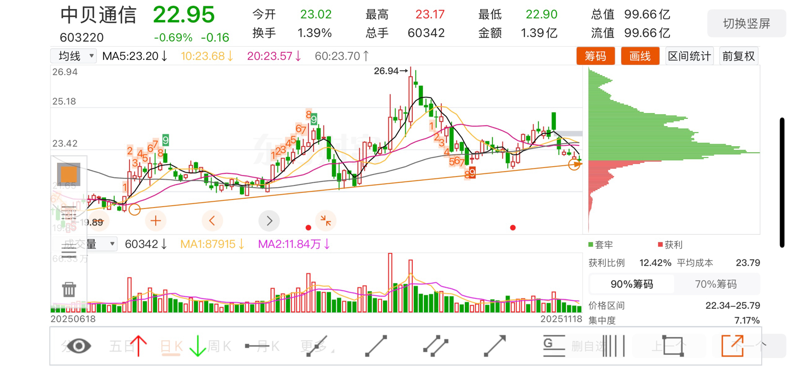Open the line style selector icon

coord(69,213)
